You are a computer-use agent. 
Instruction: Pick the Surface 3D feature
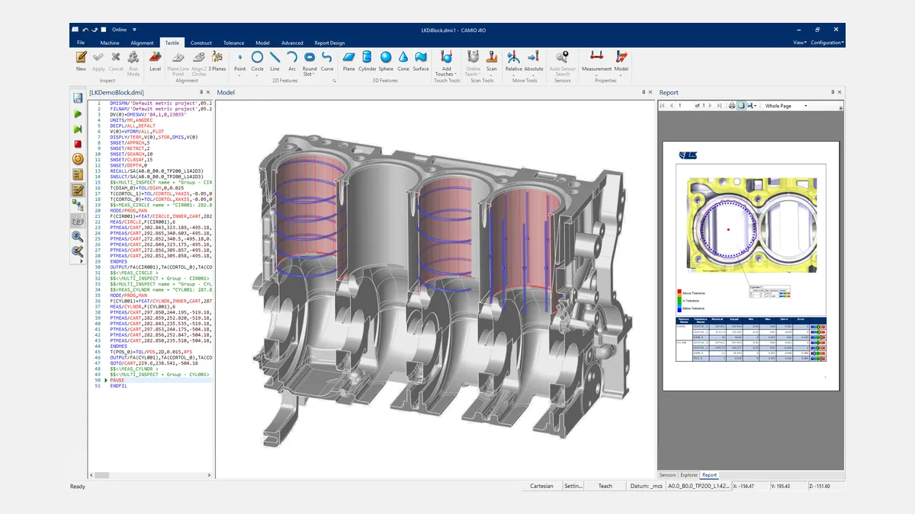pyautogui.click(x=421, y=60)
